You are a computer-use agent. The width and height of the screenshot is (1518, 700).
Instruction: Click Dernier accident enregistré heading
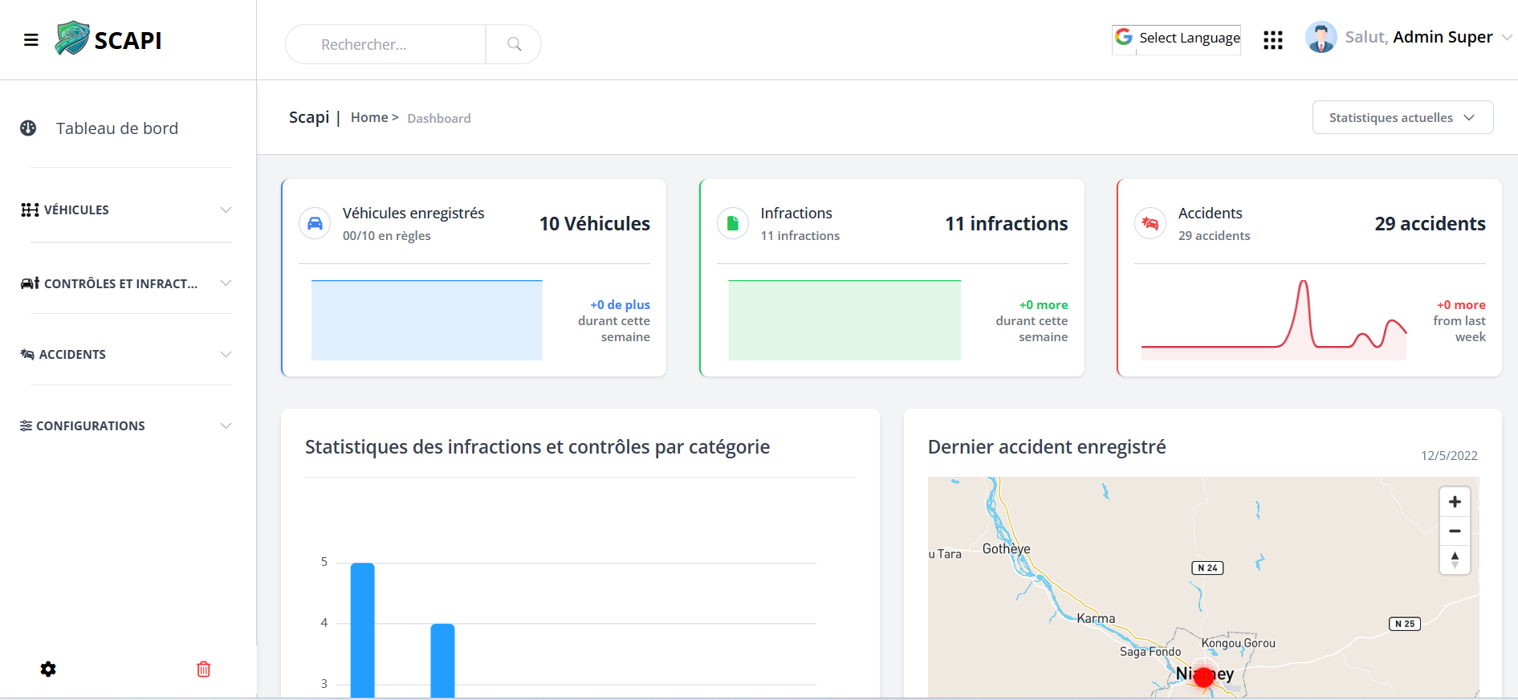(x=1047, y=447)
